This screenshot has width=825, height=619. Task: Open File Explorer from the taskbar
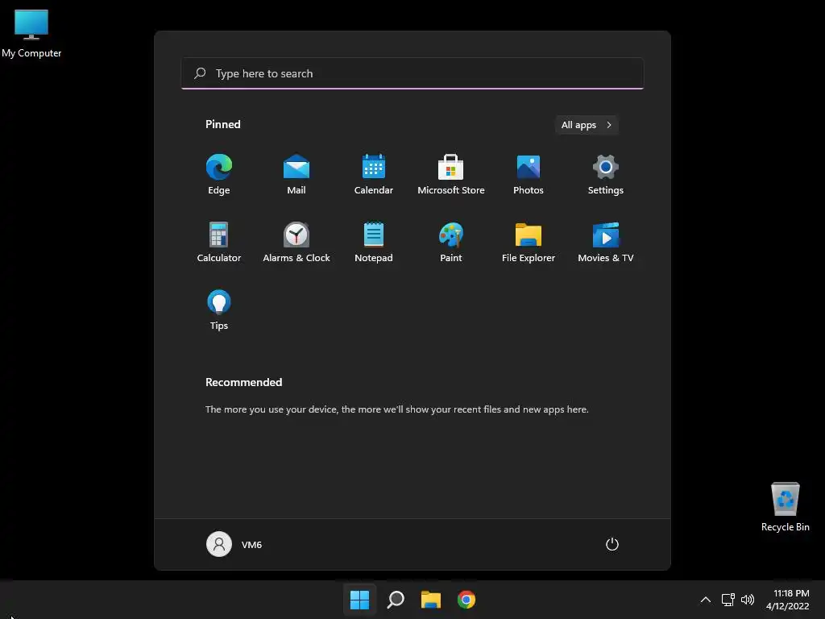(431, 600)
